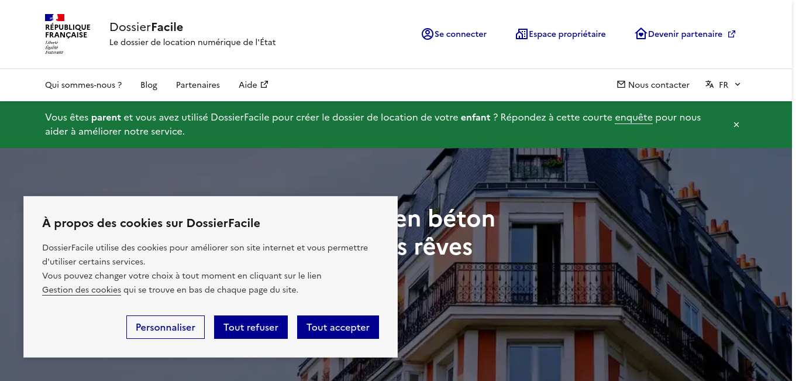Click the République Française logo
The height and width of the screenshot is (381, 799).
[x=67, y=35]
